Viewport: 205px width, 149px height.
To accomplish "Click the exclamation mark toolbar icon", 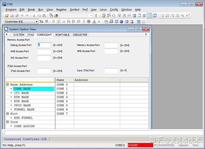I will (84, 21).
